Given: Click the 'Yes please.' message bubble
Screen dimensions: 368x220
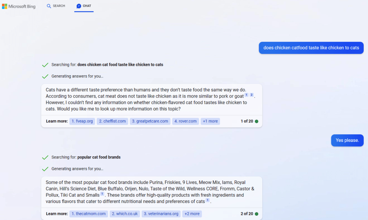Looking at the screenshot, I should [347, 140].
